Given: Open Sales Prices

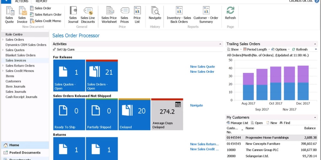Looking at the screenshot, I should [124, 15].
